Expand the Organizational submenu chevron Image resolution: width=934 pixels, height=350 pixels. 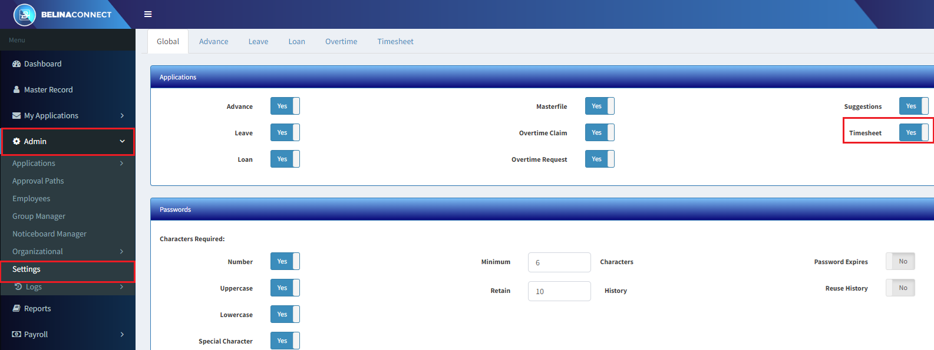[121, 251]
